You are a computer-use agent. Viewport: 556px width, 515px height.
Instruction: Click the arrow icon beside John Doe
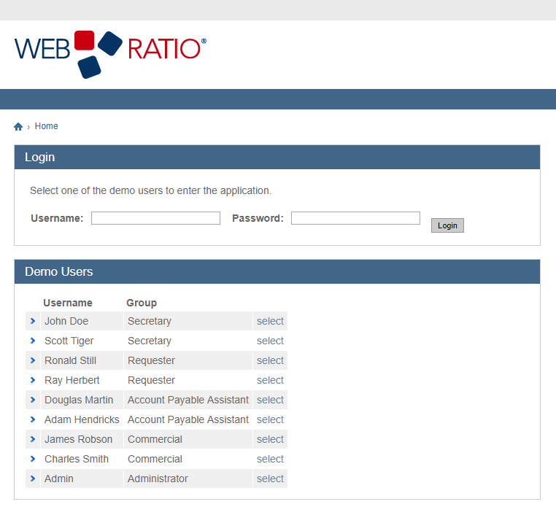(33, 321)
